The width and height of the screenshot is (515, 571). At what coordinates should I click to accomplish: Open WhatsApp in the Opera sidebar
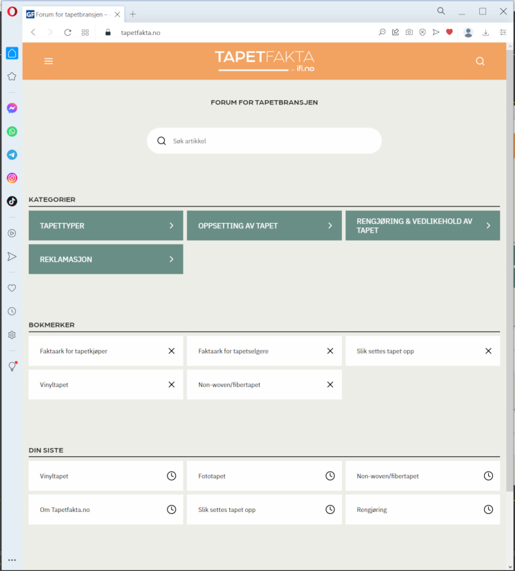(12, 132)
